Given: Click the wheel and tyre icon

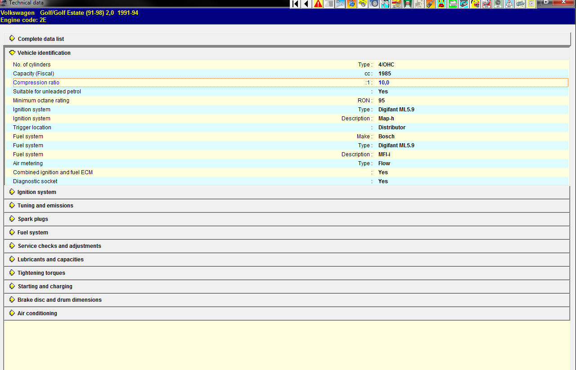Looking at the screenshot, I should point(374,4).
